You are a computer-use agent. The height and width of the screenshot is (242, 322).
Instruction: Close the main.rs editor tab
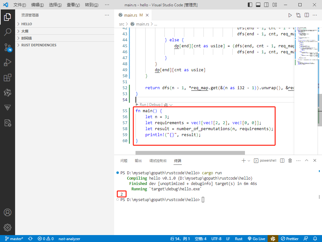tap(147, 15)
